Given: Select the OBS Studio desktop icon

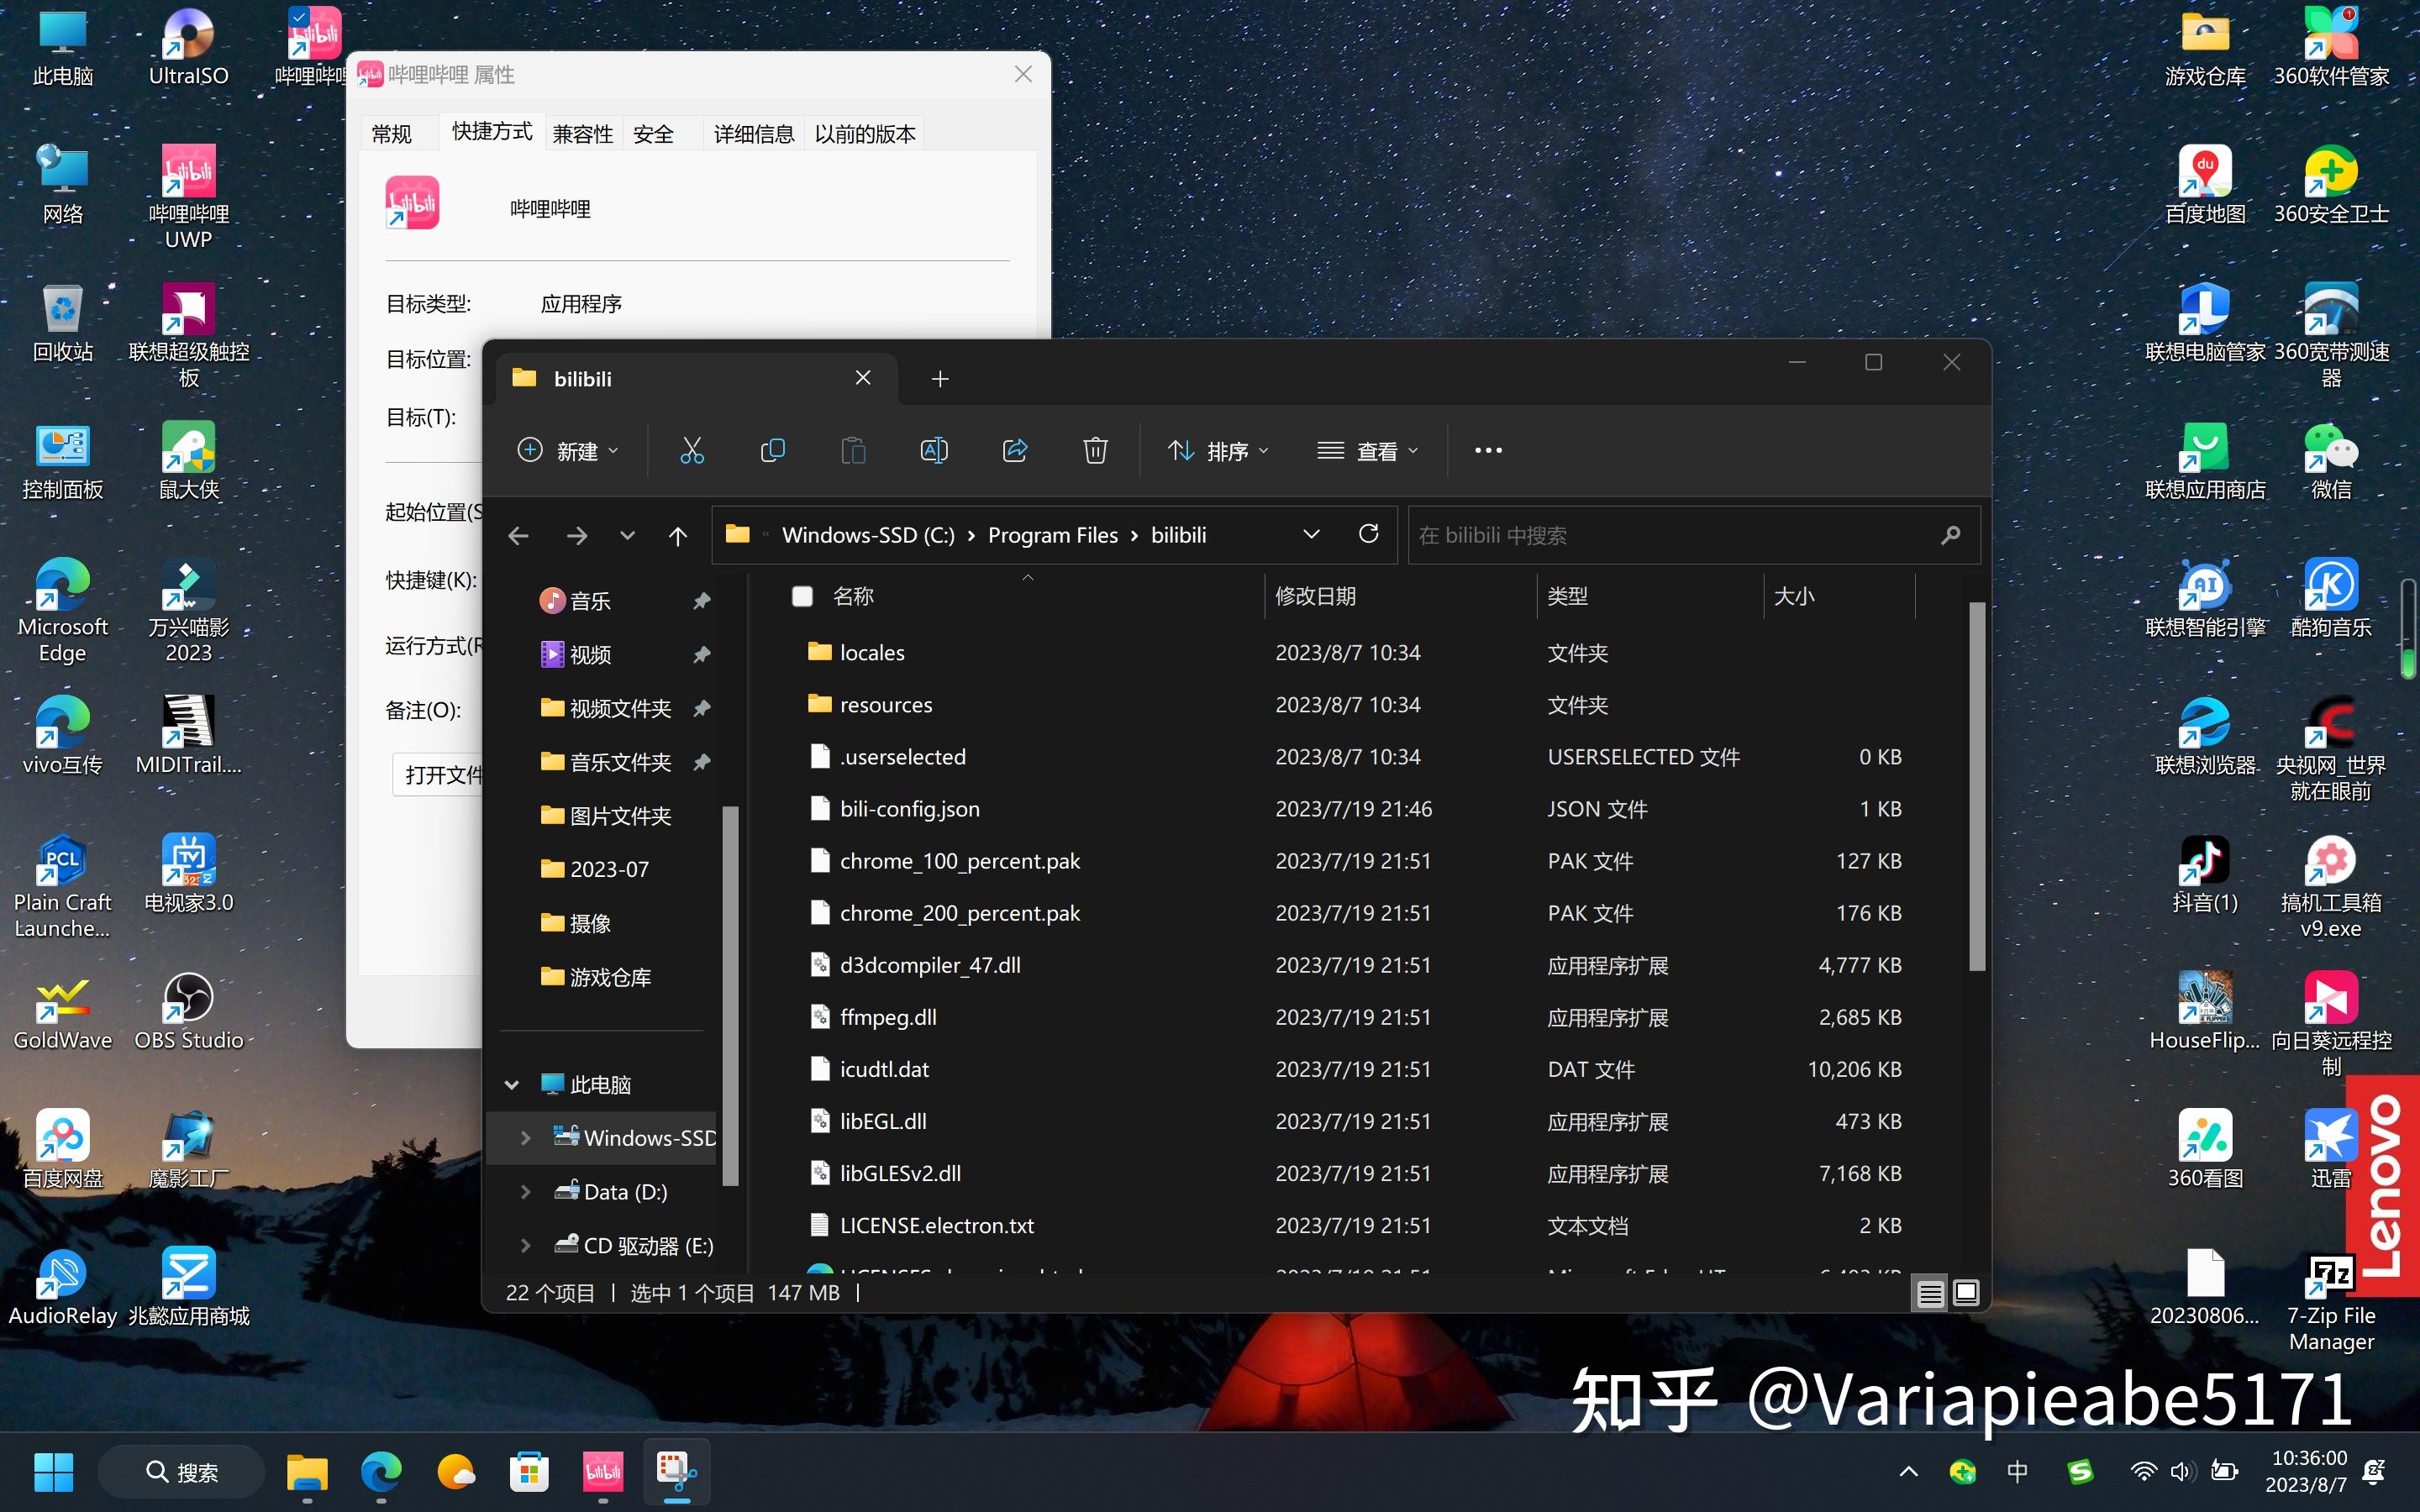Looking at the screenshot, I should coord(188,1011).
